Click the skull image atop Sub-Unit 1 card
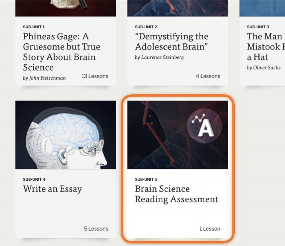285x246 pixels. tap(66, 8)
